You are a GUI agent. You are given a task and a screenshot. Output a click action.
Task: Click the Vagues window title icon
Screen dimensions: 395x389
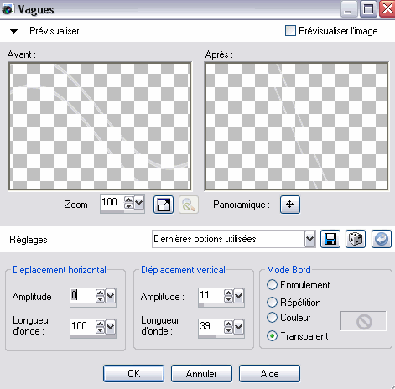pyautogui.click(x=8, y=9)
